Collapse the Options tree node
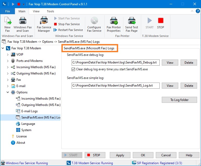This screenshot has height=166, width=201. pos(8,92)
